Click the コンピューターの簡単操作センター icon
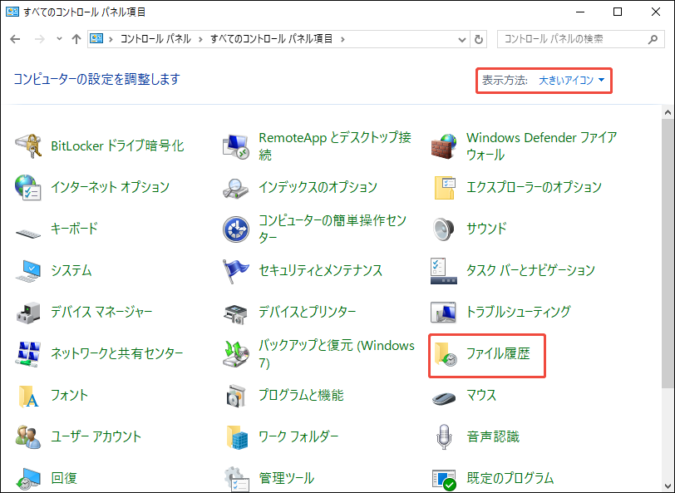The width and height of the screenshot is (675, 493). 236,229
